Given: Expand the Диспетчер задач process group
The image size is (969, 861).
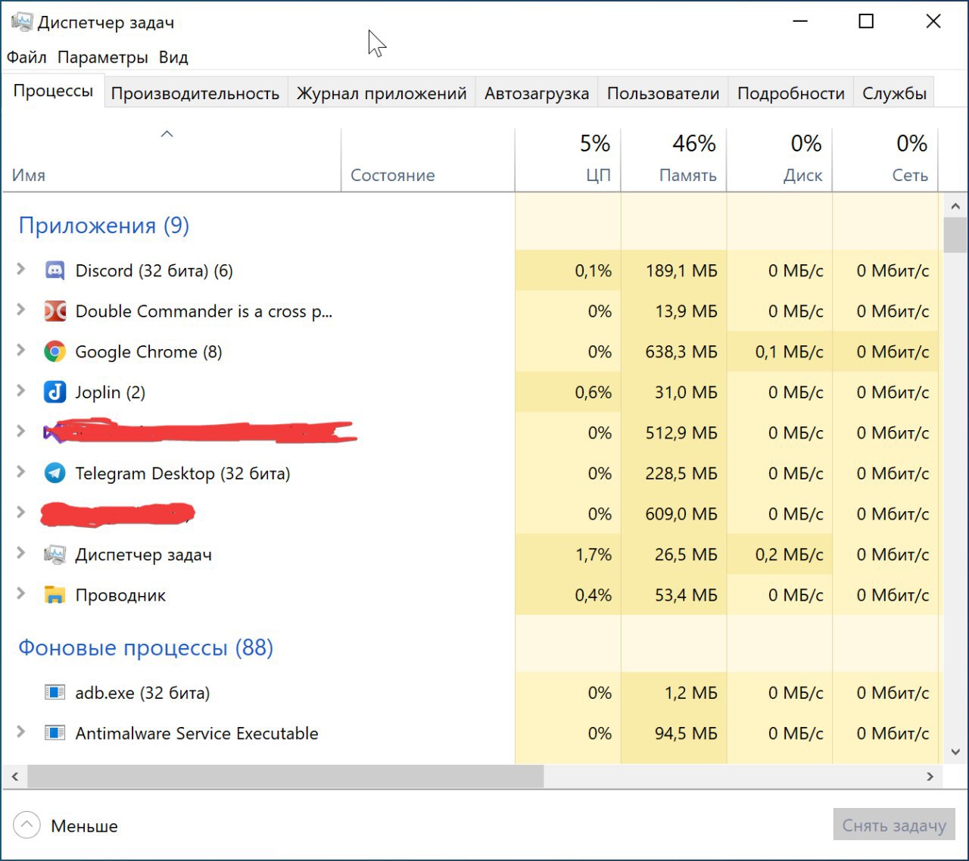Looking at the screenshot, I should pos(21,553).
